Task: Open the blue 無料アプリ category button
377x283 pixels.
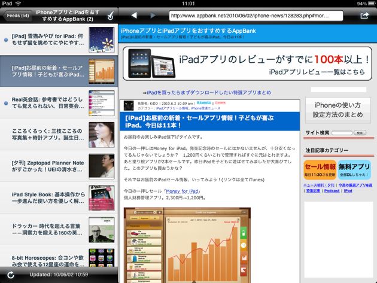Action: coord(354,170)
